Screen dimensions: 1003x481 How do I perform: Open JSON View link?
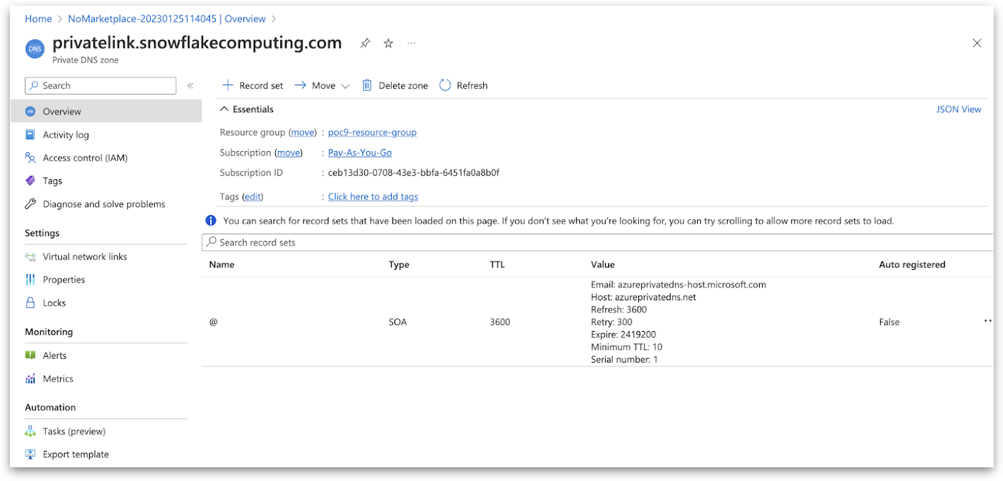click(x=958, y=109)
